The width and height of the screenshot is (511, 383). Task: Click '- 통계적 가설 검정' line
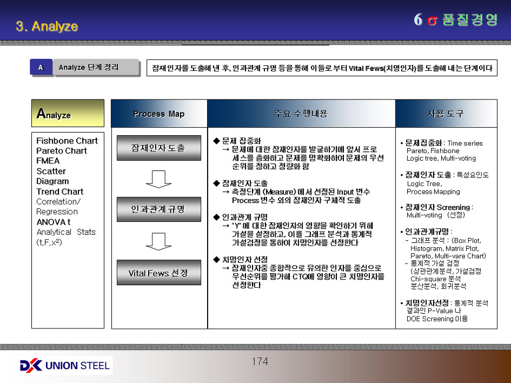pos(432,263)
